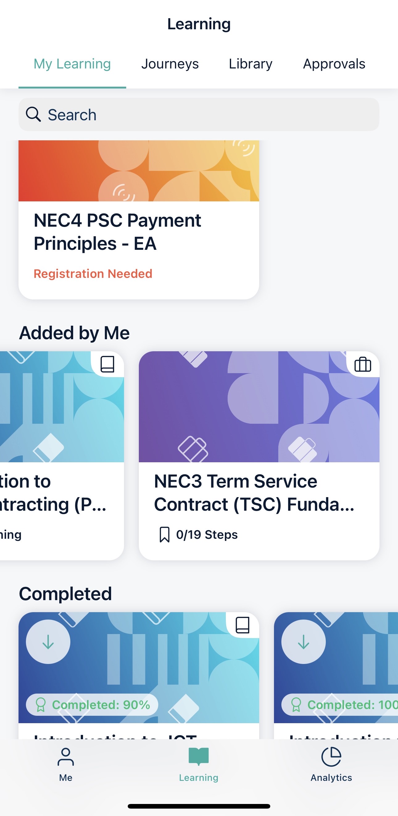This screenshot has width=398, height=816.
Task: Switch to the Journeys tab
Action: (170, 64)
